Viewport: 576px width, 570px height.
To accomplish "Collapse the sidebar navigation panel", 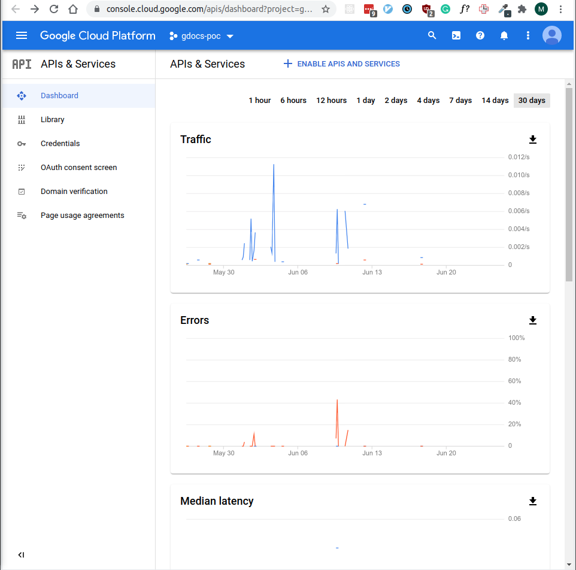I will click(x=22, y=555).
